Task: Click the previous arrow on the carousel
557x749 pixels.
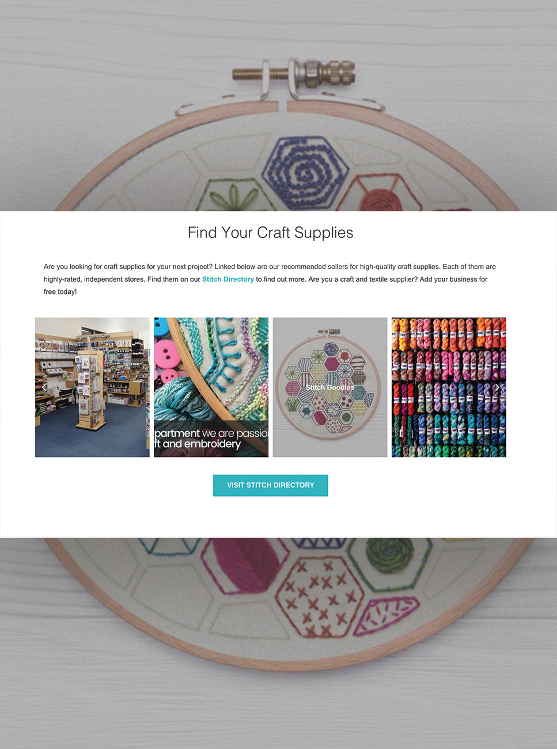Action: pos(44,388)
